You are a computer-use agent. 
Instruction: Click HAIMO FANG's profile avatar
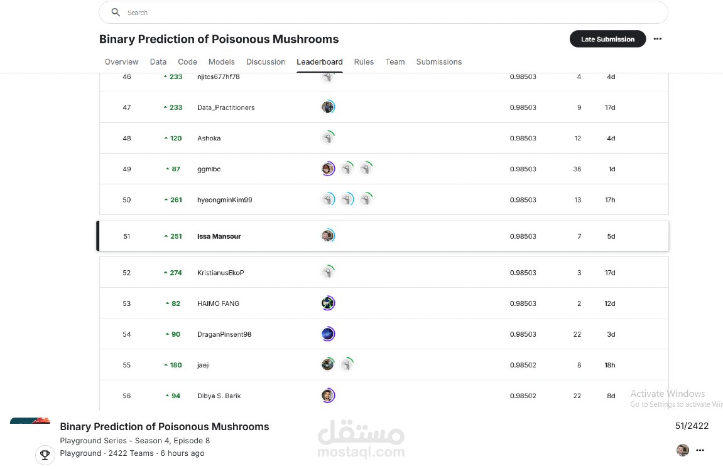click(x=327, y=303)
